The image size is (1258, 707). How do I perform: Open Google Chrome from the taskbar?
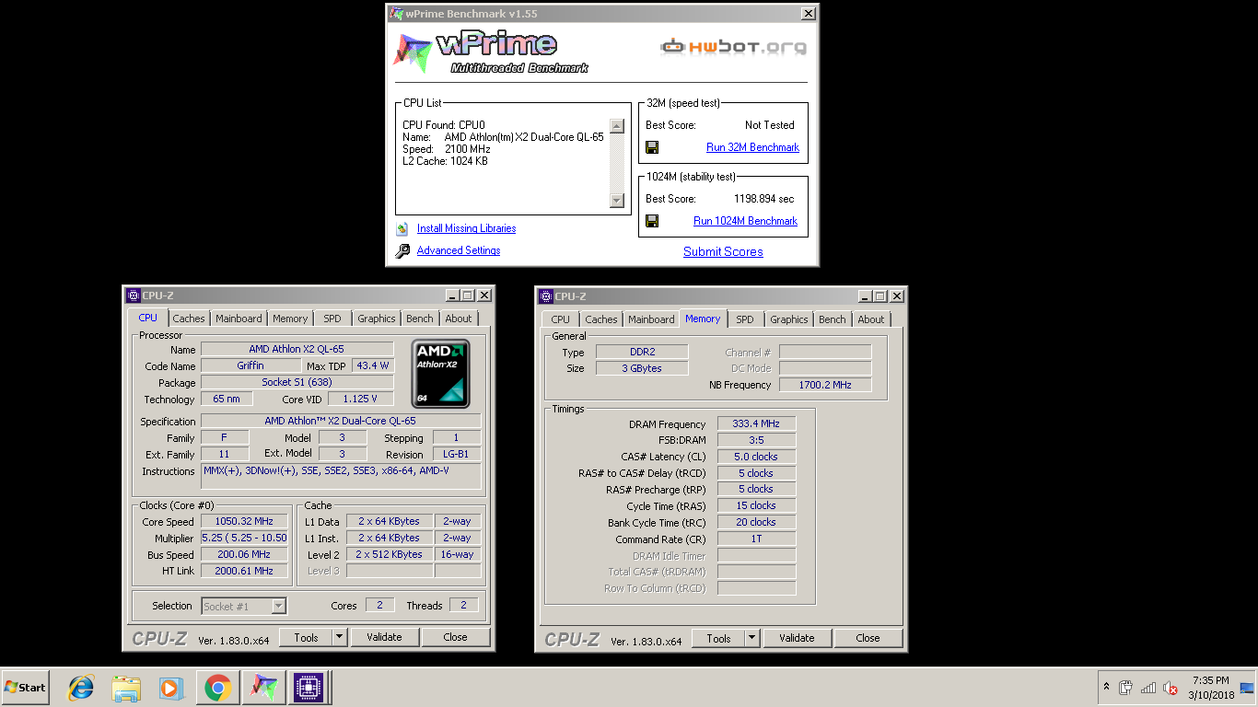click(217, 688)
